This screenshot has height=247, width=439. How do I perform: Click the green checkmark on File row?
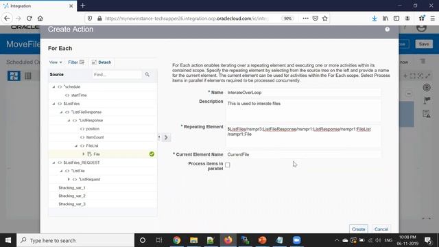point(152,154)
